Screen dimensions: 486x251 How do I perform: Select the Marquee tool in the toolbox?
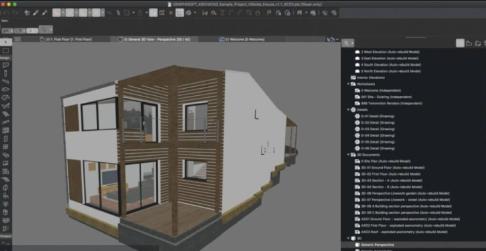pos(6,50)
